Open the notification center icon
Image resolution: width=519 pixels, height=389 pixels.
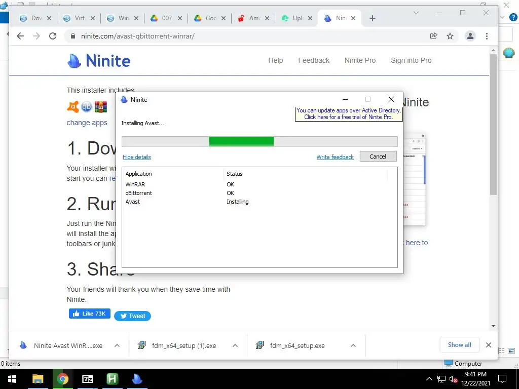[502, 379]
